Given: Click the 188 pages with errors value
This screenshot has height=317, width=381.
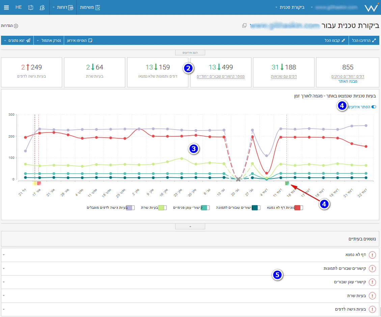Looking at the screenshot, I should (x=290, y=67).
